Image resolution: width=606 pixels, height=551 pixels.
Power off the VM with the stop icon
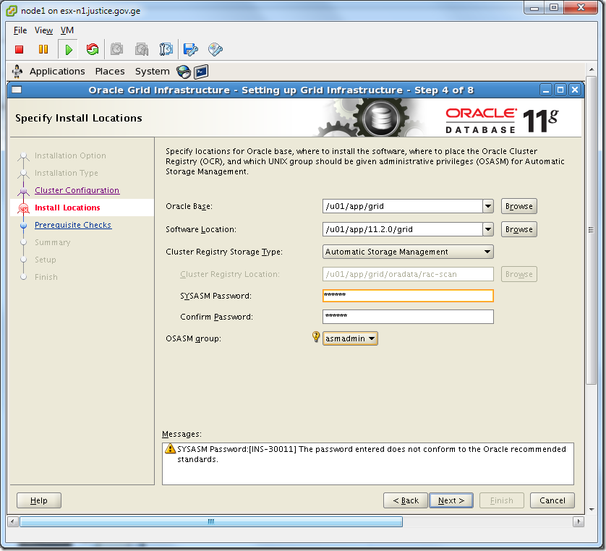(x=20, y=49)
